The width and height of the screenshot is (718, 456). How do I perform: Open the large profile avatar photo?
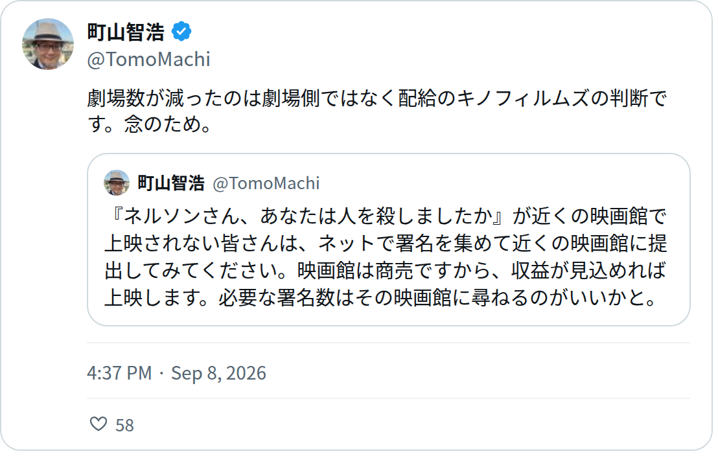tap(48, 45)
